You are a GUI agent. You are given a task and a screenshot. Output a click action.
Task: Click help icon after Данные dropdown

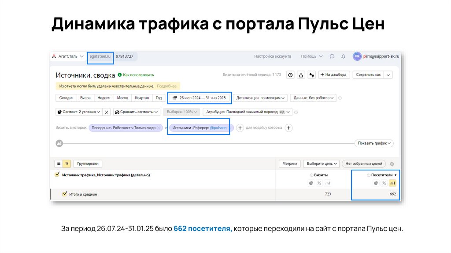[x=340, y=98]
